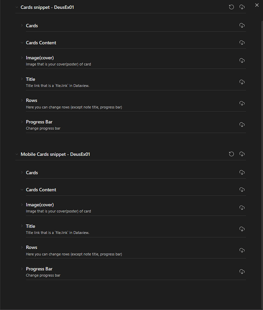This screenshot has width=263, height=310.
Task: Export Rows settings in Cards snippet section
Action: tap(242, 103)
